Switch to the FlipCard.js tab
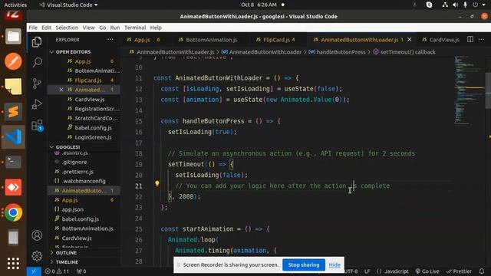This screenshot has height=276, width=491. (278, 40)
